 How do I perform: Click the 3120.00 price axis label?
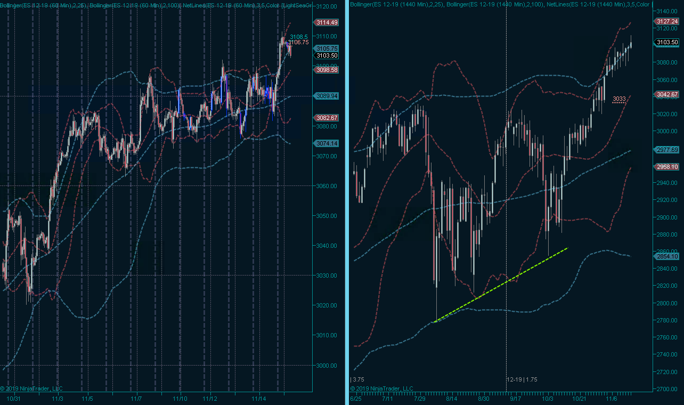(x=327, y=6)
